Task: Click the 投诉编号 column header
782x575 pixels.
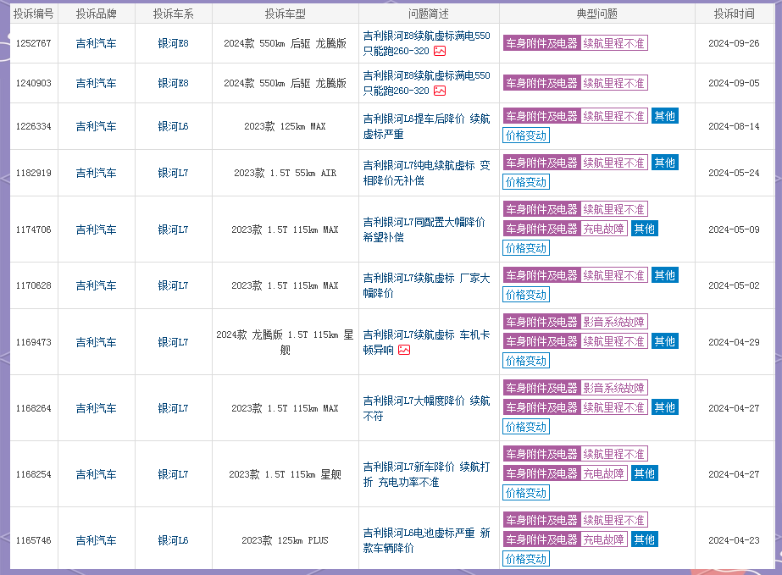Action: tap(33, 14)
